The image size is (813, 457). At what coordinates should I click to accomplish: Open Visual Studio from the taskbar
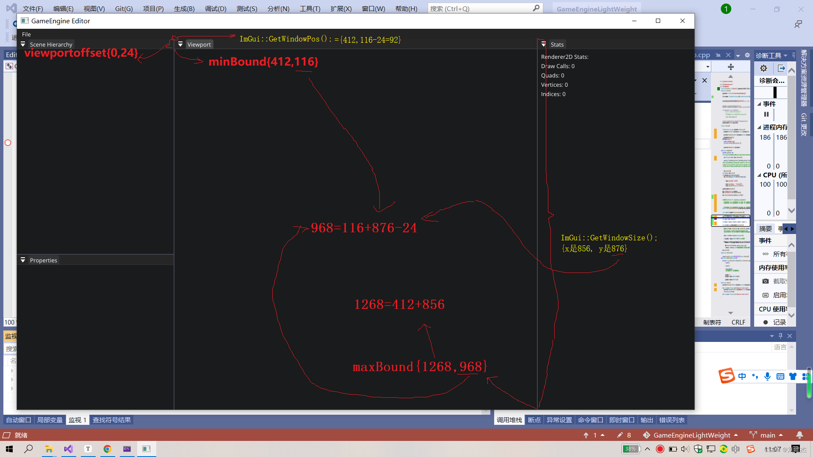[x=69, y=449]
